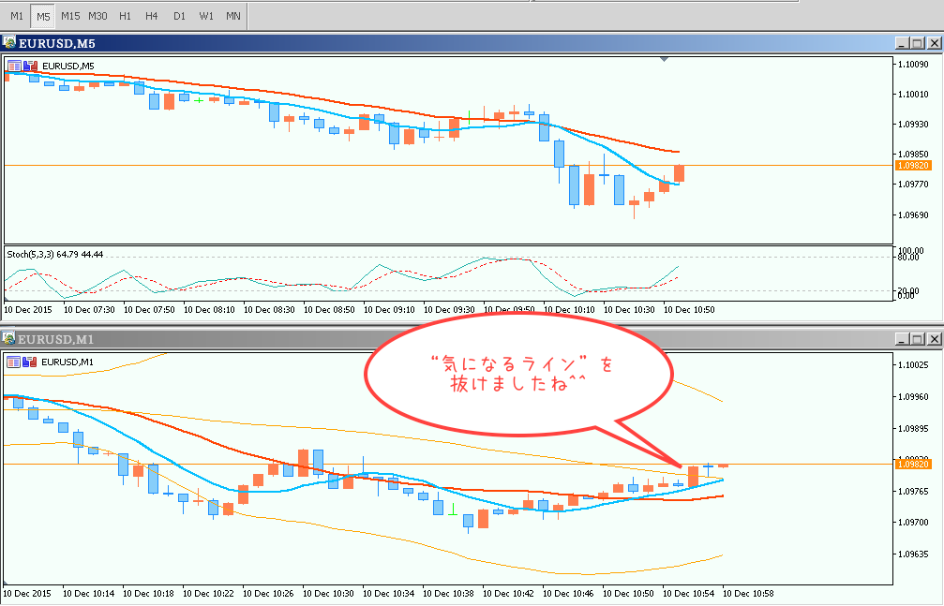Switch chart to H1 timeframe
The image size is (944, 606).
click(x=125, y=16)
